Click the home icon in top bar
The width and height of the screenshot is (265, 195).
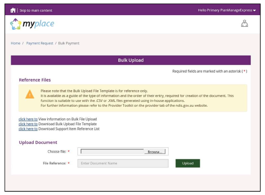pyautogui.click(x=13, y=10)
